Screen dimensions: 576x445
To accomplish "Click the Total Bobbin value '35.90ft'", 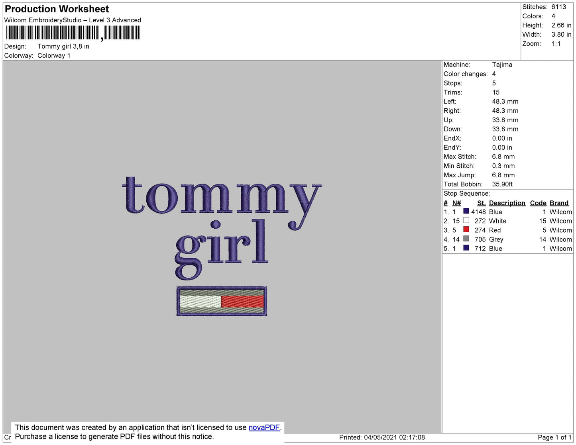I will (502, 184).
